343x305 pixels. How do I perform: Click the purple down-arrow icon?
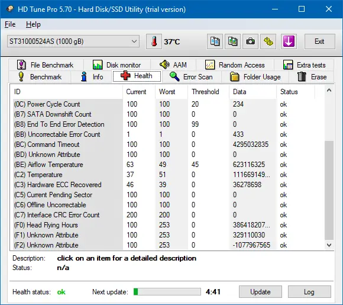point(289,41)
